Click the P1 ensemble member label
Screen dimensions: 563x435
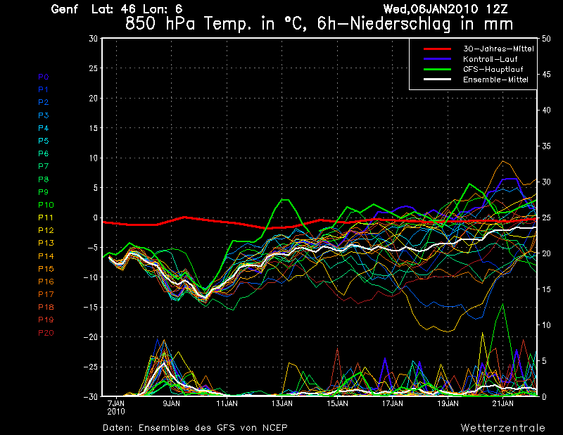click(x=43, y=89)
